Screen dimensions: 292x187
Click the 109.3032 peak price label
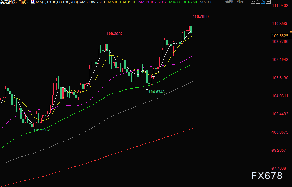(115, 33)
